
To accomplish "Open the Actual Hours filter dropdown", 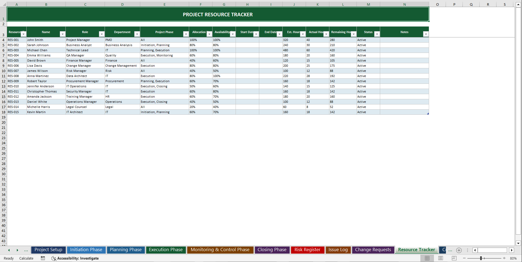I will (x=326, y=34).
